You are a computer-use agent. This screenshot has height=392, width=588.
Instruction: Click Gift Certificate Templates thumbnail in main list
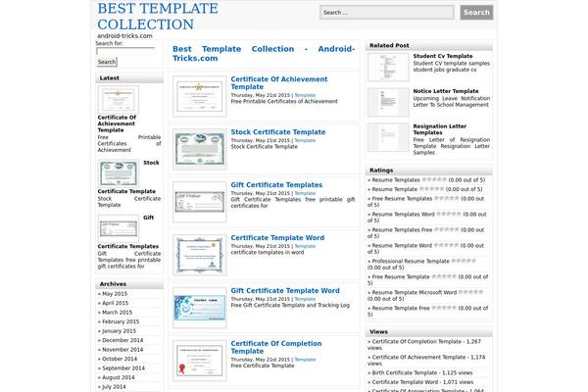(x=200, y=202)
